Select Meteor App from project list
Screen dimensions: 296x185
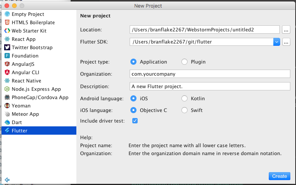pos(25,114)
